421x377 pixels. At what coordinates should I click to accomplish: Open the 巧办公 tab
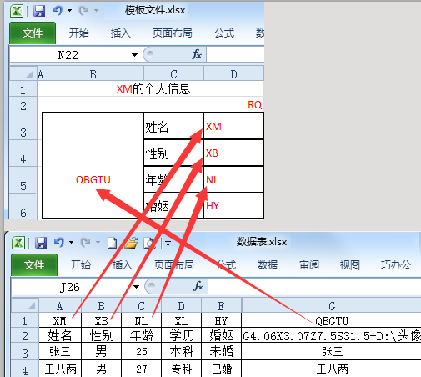(x=396, y=264)
